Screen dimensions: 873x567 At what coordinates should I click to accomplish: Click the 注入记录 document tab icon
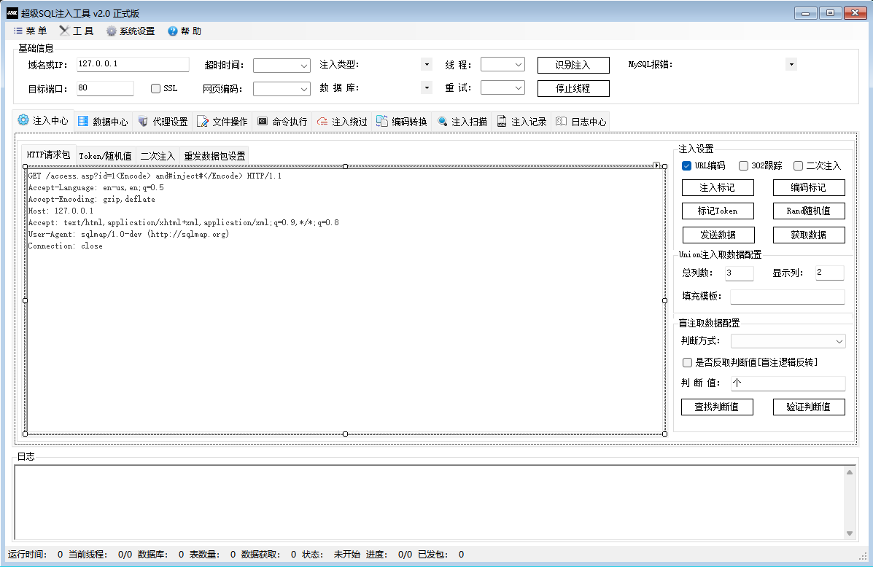pos(502,121)
